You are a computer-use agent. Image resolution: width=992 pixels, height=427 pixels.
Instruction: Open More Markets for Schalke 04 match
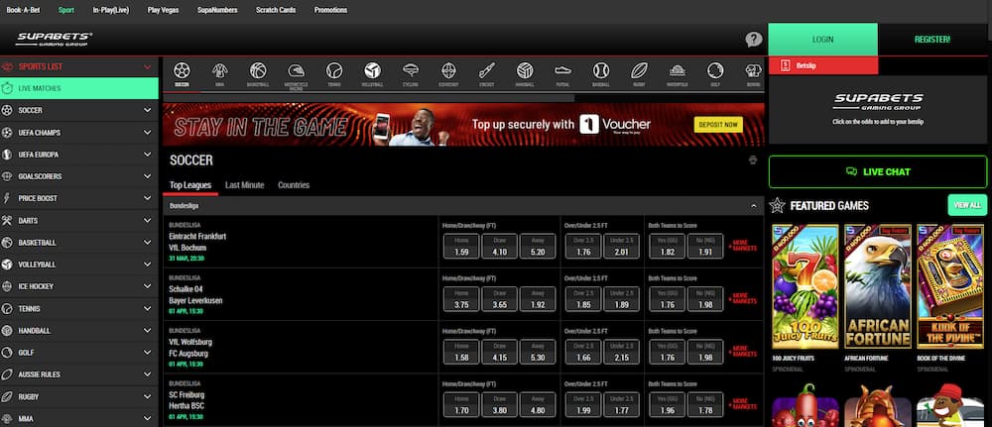coord(743,298)
